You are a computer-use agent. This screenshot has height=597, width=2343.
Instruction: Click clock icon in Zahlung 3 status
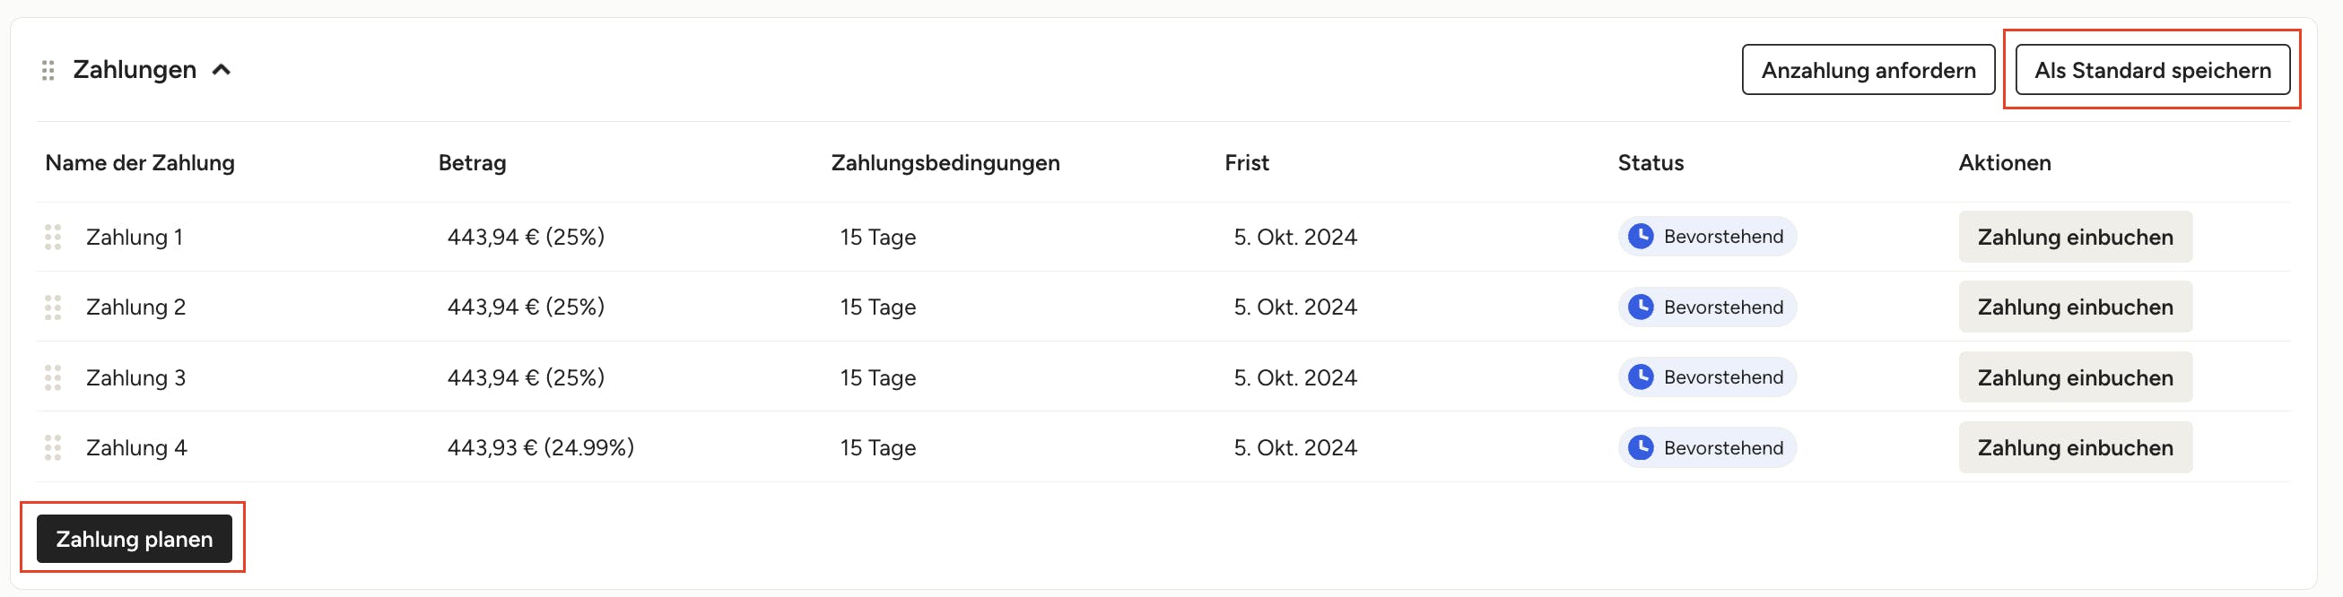coord(1640,376)
